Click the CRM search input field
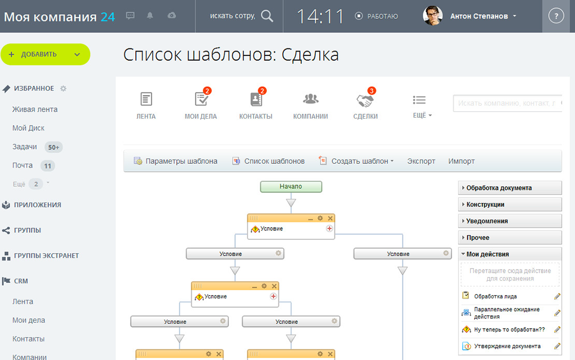 pyautogui.click(x=507, y=103)
